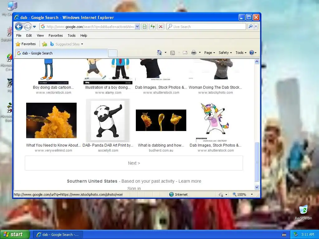This screenshot has height=239, width=319.
Task: Click the 3:11 AM system clock
Action: pyautogui.click(x=307, y=235)
